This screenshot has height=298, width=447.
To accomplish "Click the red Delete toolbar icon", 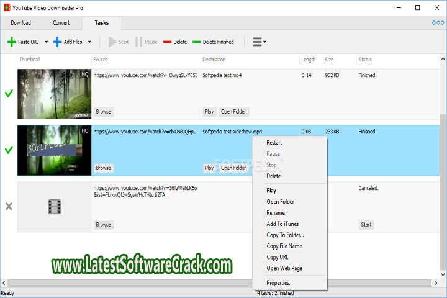I will 167,42.
